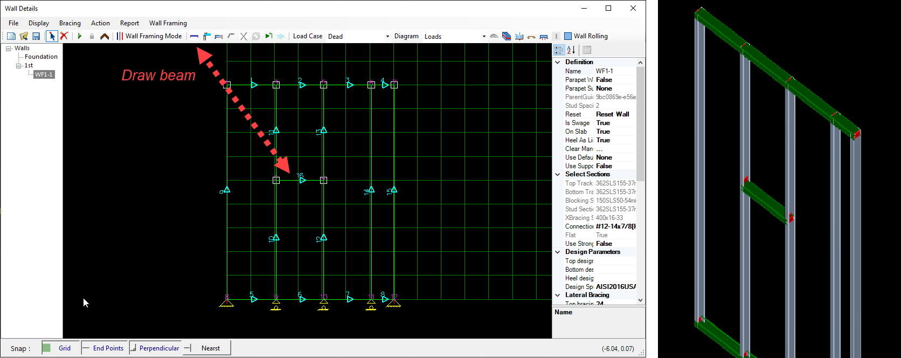Click Wall Framing Mode button

(x=150, y=36)
